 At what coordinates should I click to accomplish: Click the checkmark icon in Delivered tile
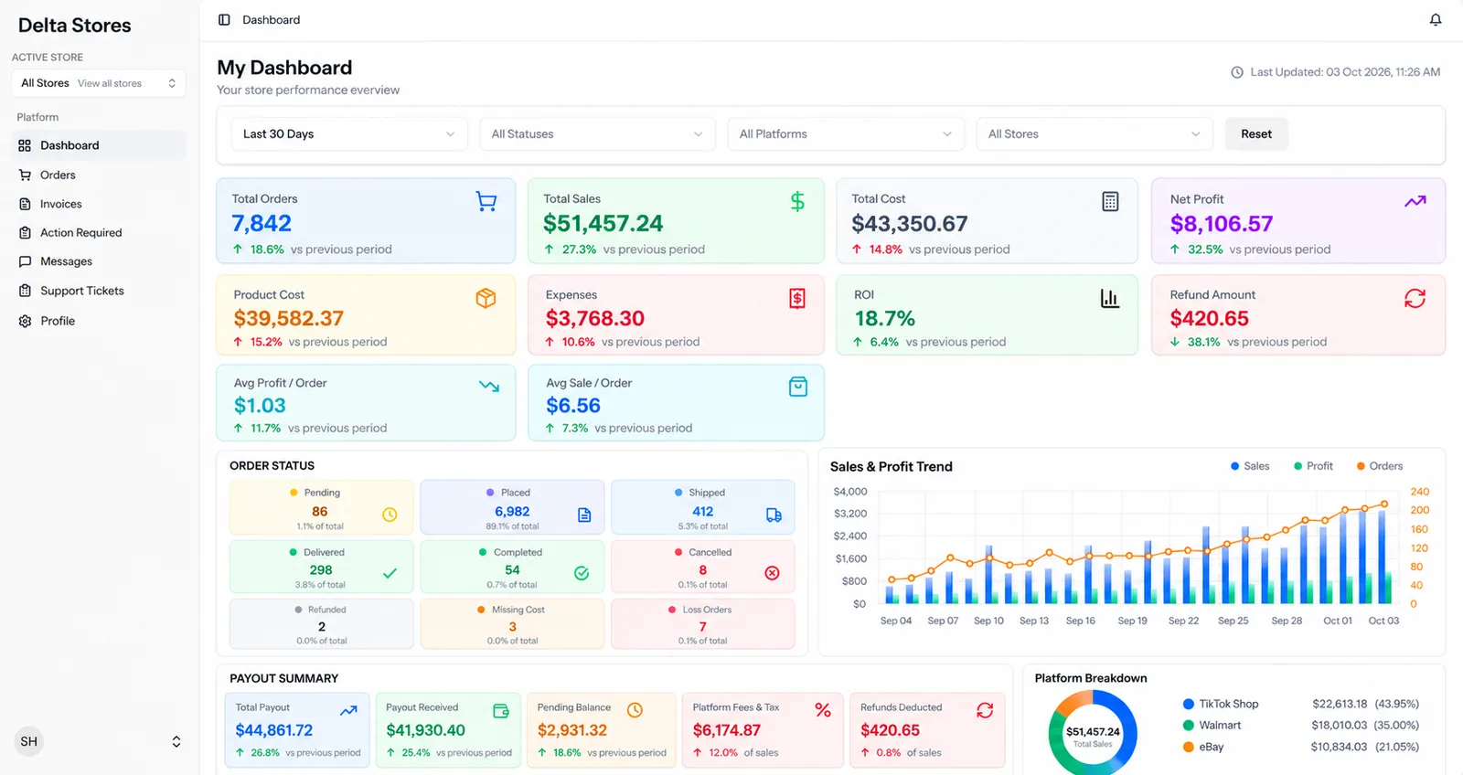(x=390, y=573)
